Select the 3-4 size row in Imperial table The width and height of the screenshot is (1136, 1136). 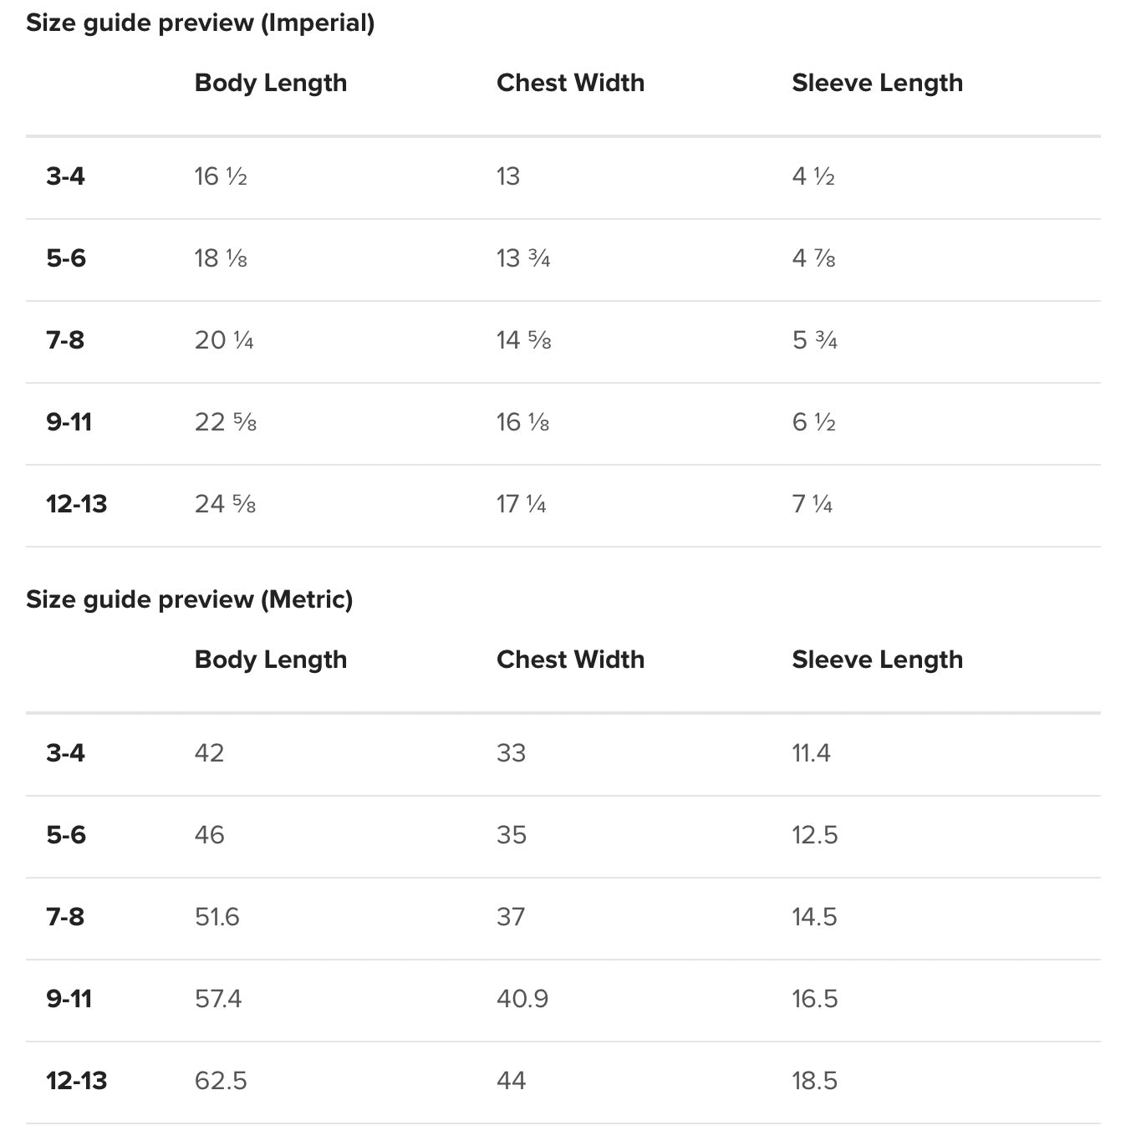[x=66, y=176]
